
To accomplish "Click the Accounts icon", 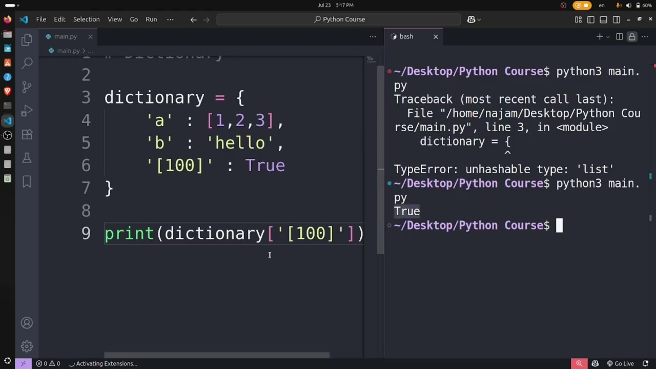I will [27, 323].
